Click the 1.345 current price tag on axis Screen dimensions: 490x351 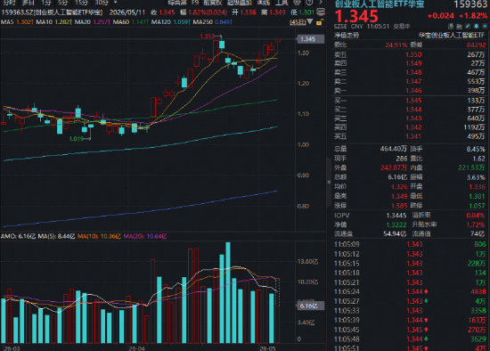(310, 39)
